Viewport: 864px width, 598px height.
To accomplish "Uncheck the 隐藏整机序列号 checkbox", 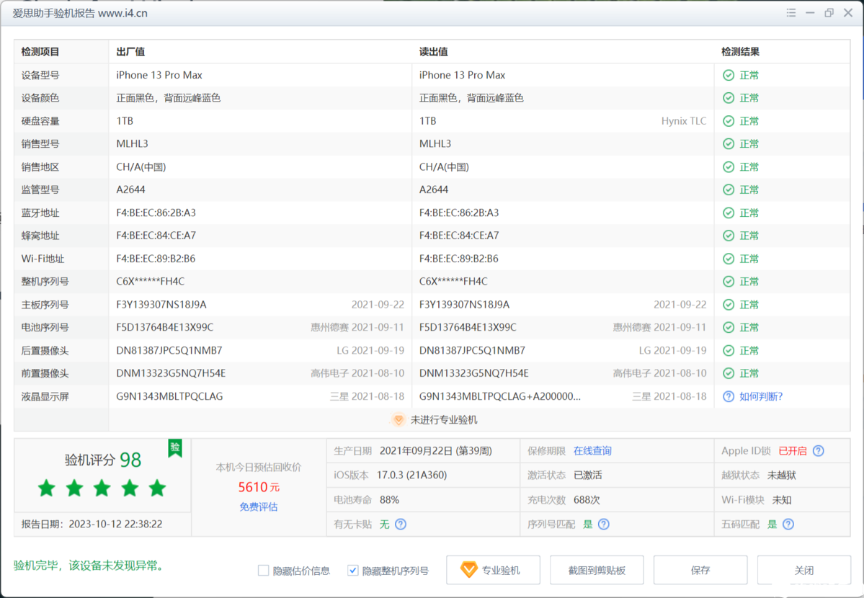I will pyautogui.click(x=352, y=571).
